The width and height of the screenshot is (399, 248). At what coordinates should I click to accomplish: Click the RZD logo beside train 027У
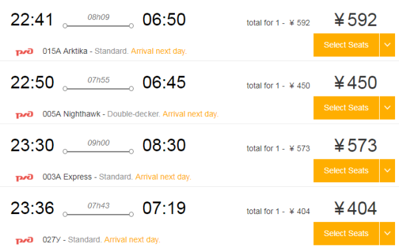pyautogui.click(x=25, y=240)
